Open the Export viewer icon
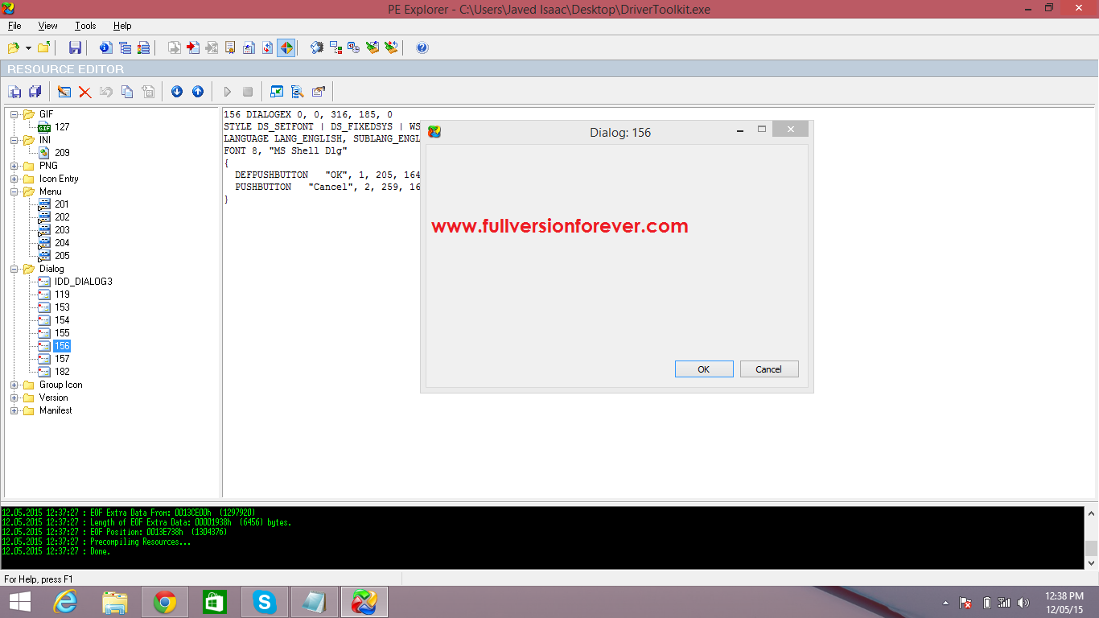The width and height of the screenshot is (1099, 618). coord(174,47)
